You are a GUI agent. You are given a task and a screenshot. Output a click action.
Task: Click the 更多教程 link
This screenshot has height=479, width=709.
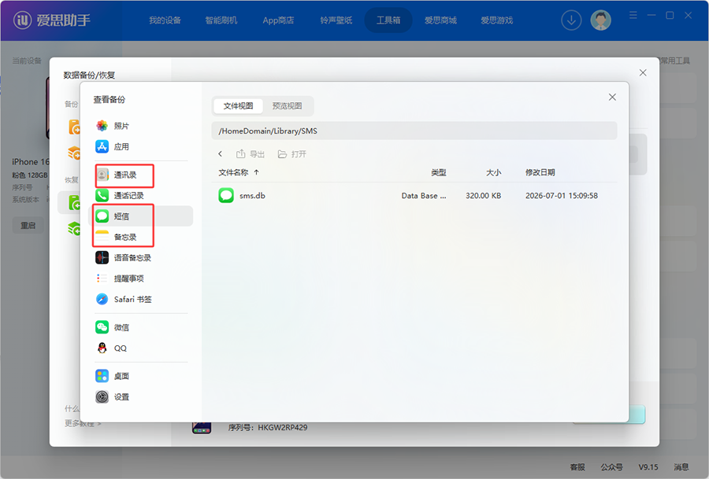83,423
